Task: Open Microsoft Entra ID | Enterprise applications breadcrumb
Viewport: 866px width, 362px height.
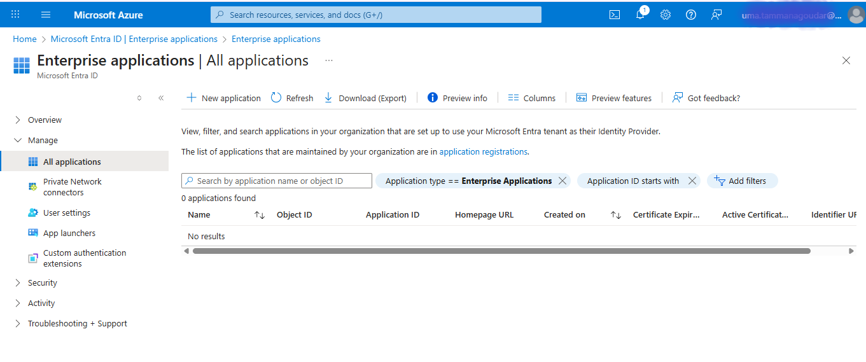Action: tap(134, 39)
